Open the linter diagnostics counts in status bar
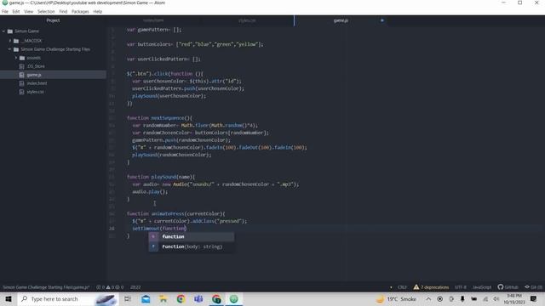545x306 pixels. click(x=110, y=287)
